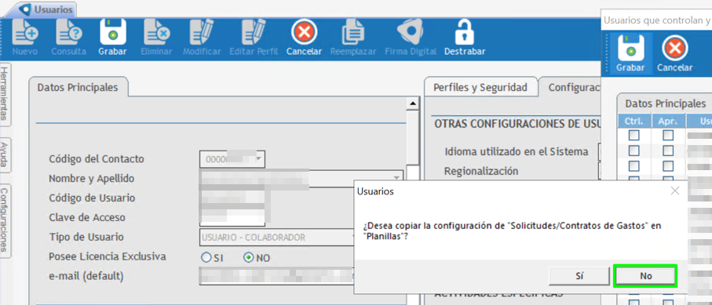Click the Apr. column header

click(668, 121)
